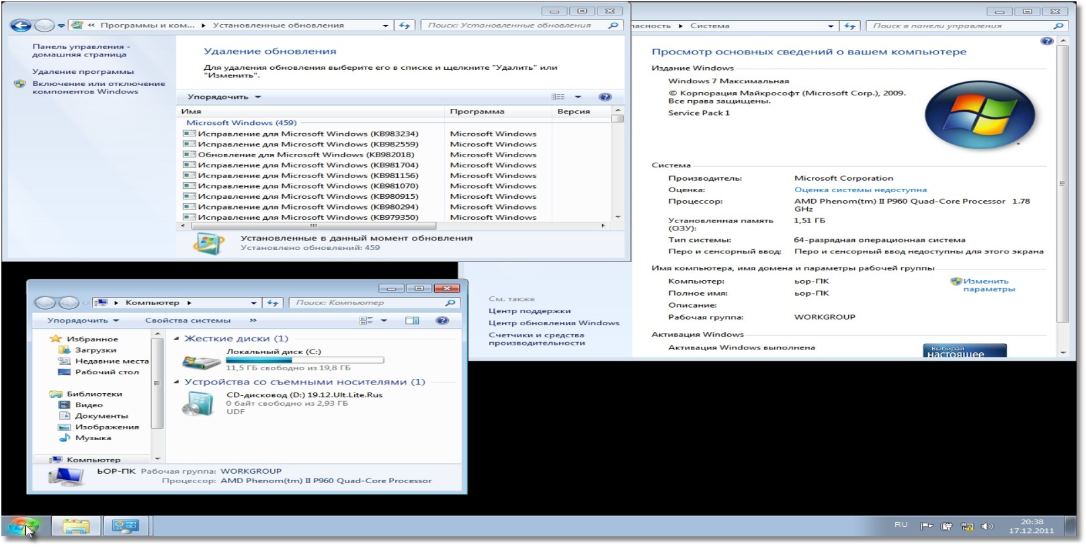Open the view options dropdown arrow in updates
Image resolution: width=1086 pixels, height=547 pixels.
[x=578, y=97]
